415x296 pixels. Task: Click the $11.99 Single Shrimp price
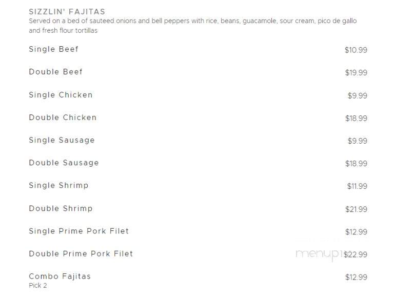coord(357,186)
